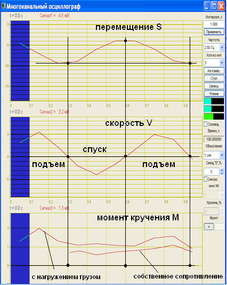Screen dimensions: 227x285
Task: Toggle the Синхро checkbox
Action: [x=205, y=179]
